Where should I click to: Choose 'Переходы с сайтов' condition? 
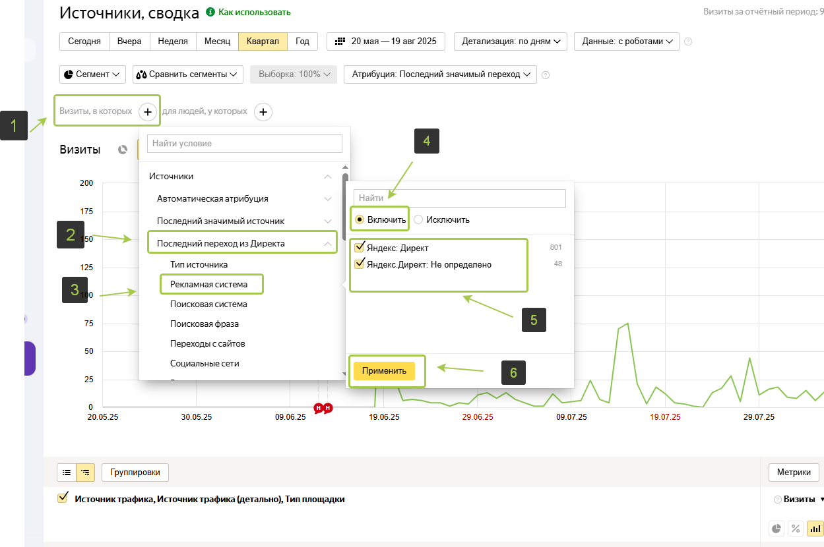pos(208,344)
